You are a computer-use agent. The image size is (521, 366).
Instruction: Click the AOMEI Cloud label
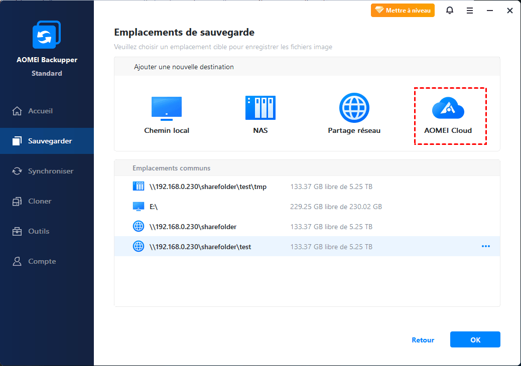[448, 131]
